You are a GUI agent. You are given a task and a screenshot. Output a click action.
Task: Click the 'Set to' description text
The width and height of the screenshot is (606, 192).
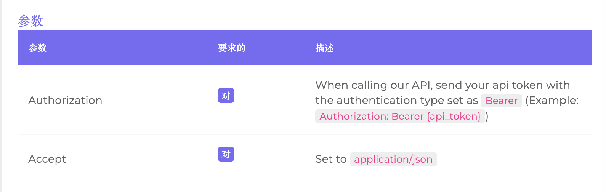[331, 159]
